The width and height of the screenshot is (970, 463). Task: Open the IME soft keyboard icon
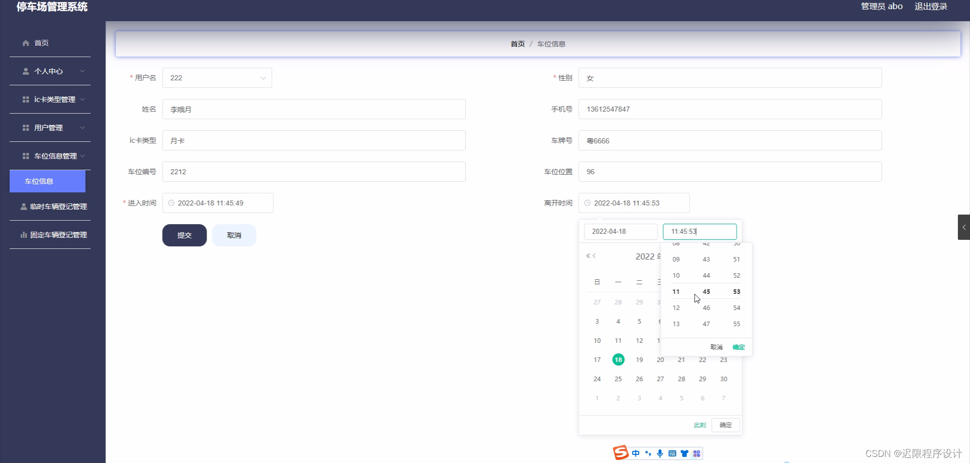672,453
